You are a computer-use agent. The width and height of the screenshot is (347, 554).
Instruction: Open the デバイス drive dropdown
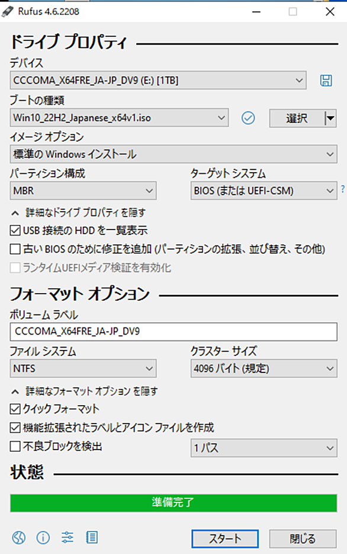tap(158, 80)
